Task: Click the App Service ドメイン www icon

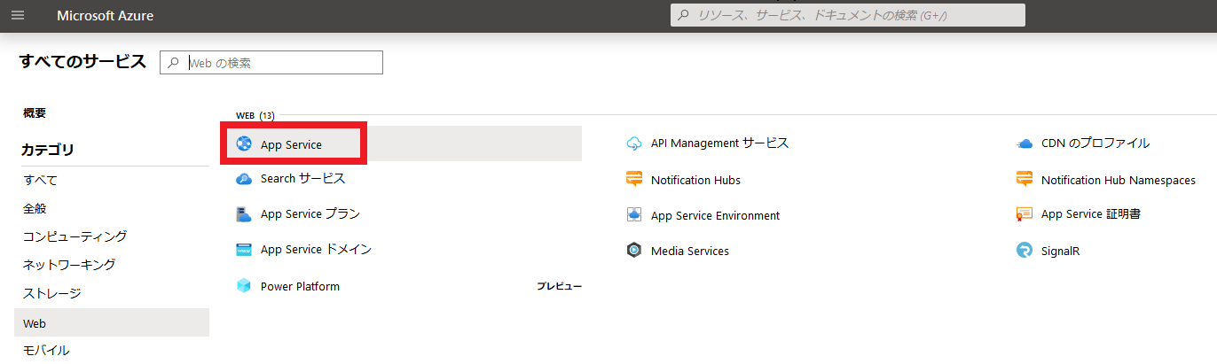Action: click(244, 250)
